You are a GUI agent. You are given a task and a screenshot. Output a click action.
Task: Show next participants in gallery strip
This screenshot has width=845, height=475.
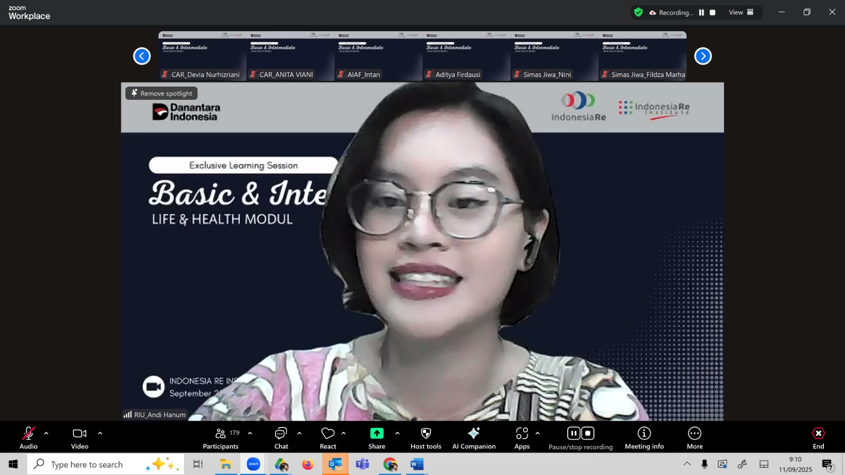tap(702, 56)
